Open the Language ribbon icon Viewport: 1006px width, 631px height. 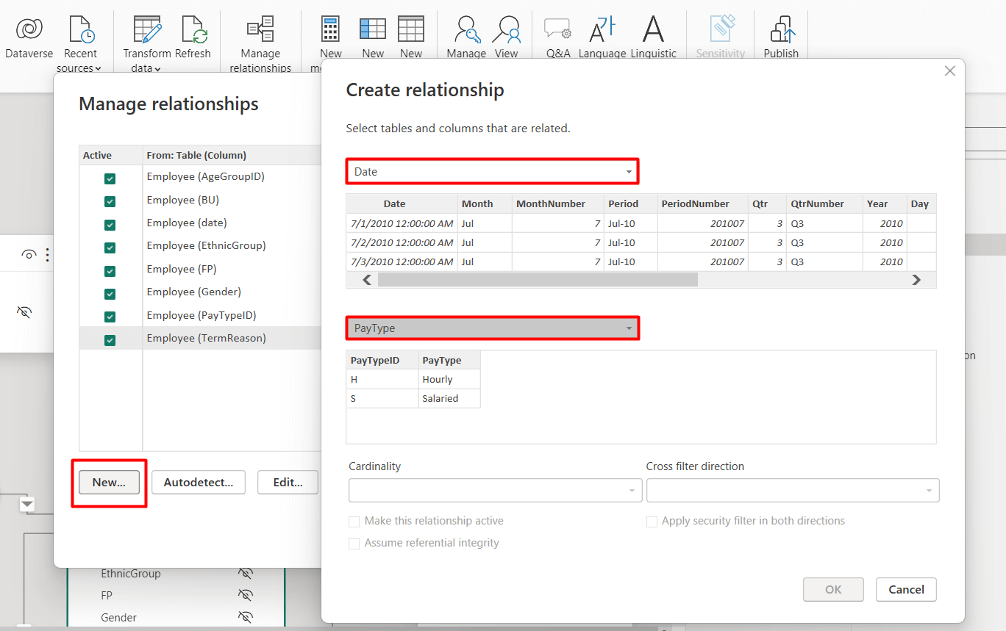(x=602, y=29)
